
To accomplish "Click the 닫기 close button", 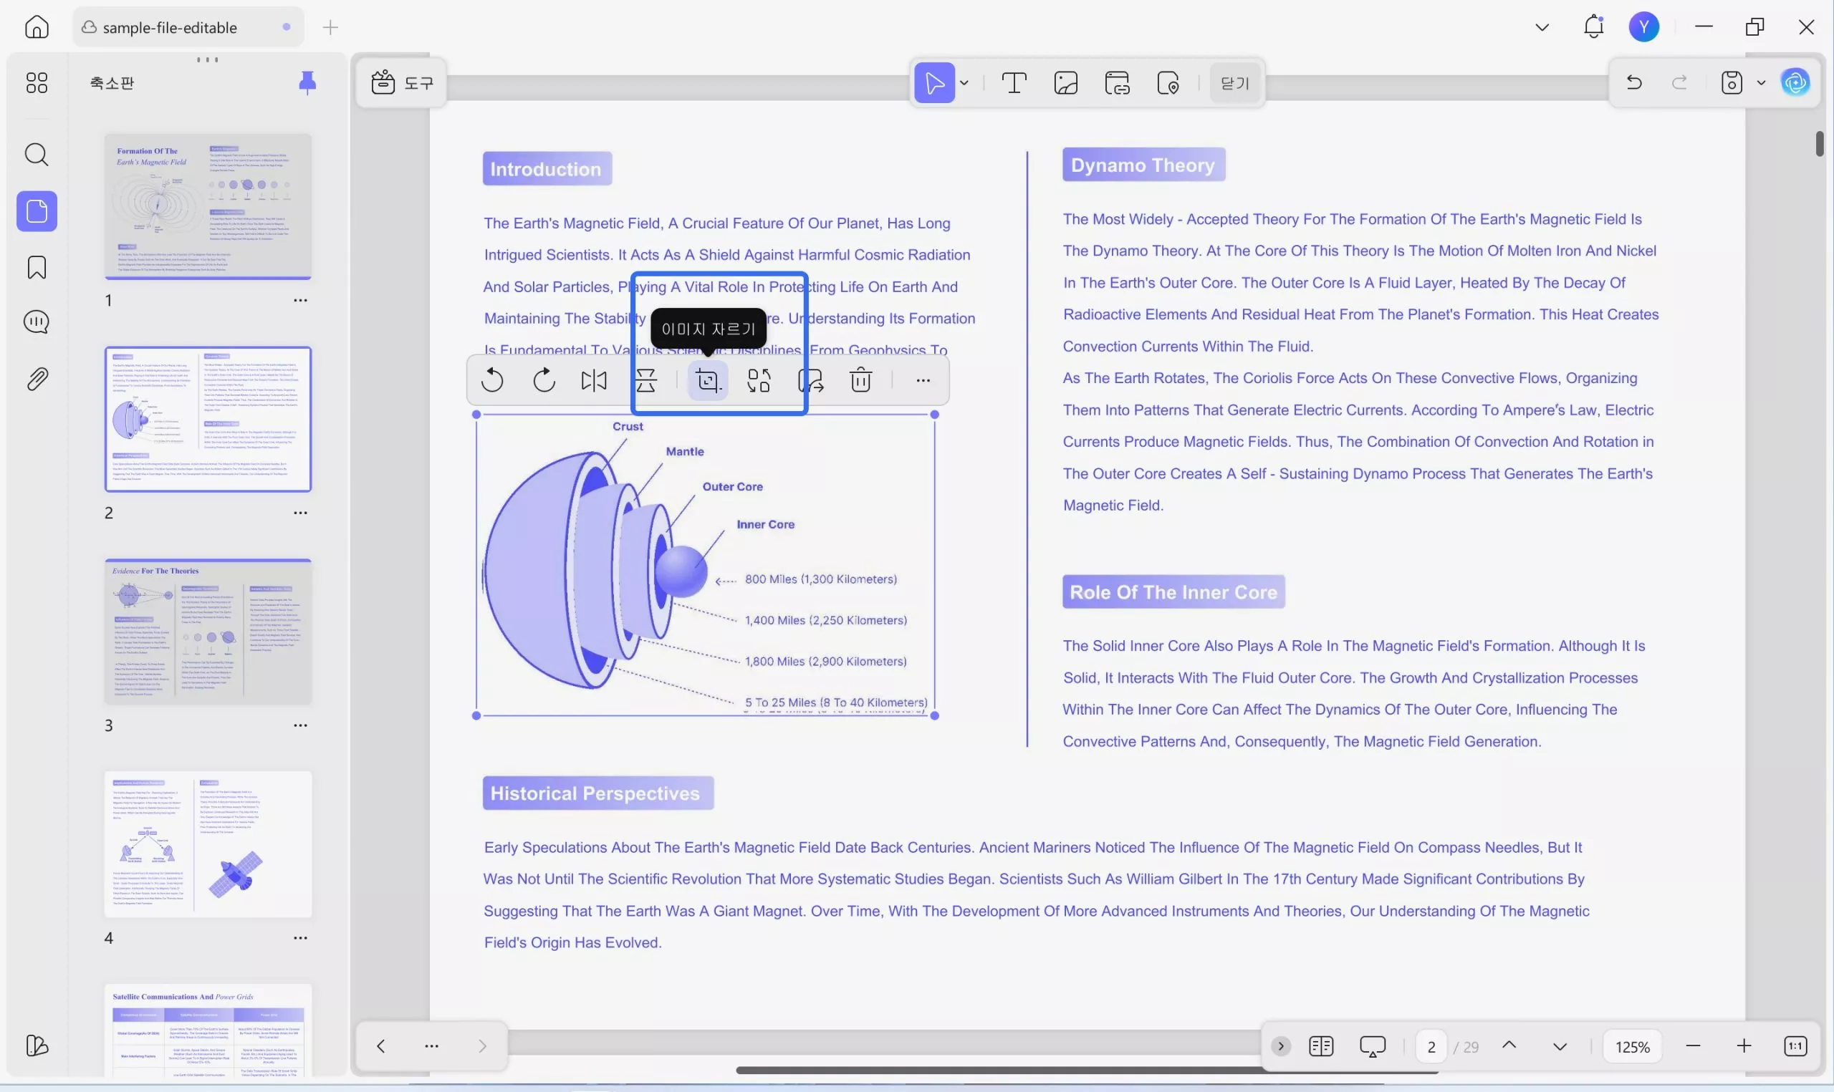I will click(x=1234, y=83).
